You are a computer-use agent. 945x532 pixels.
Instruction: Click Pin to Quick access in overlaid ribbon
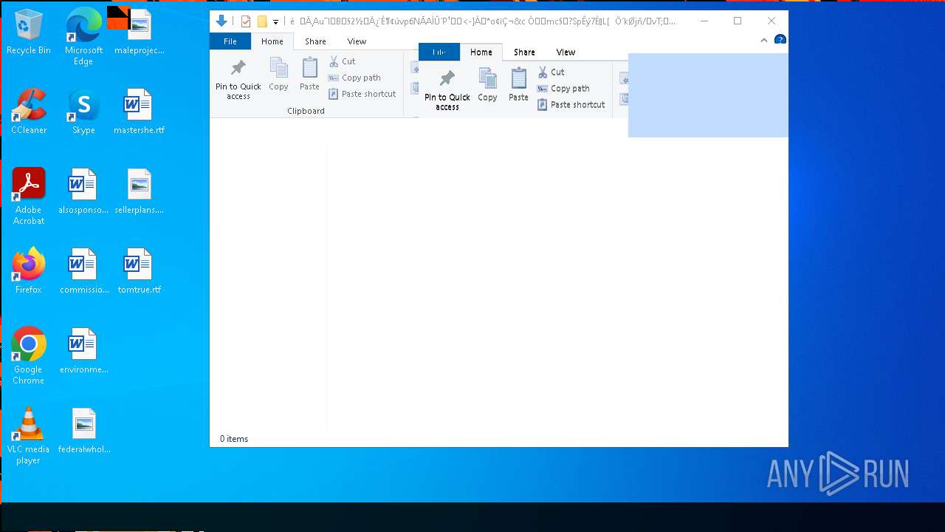[x=447, y=89]
